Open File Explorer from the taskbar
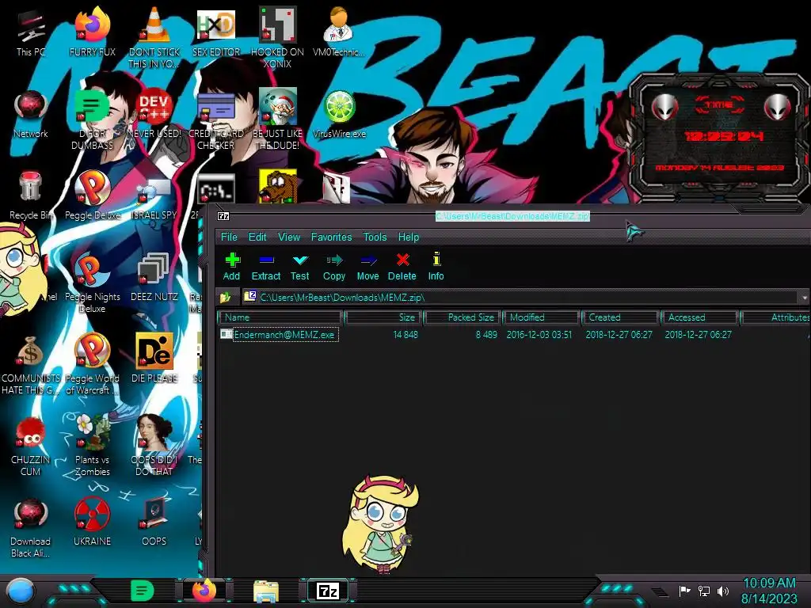The width and height of the screenshot is (811, 608). pyautogui.click(x=266, y=591)
